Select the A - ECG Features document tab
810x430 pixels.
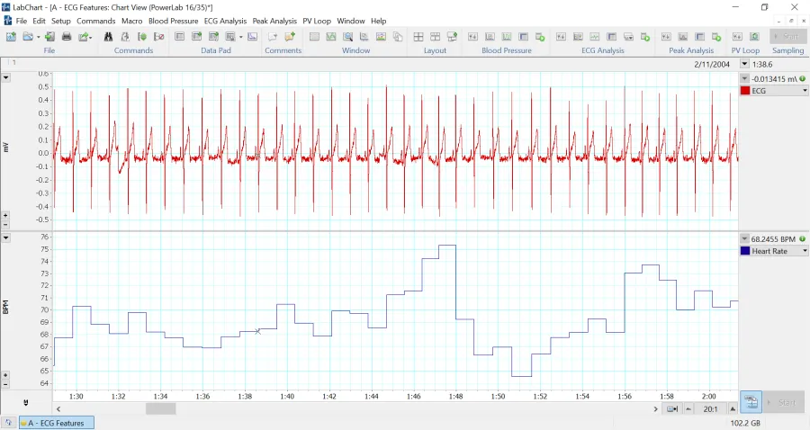(x=56, y=423)
